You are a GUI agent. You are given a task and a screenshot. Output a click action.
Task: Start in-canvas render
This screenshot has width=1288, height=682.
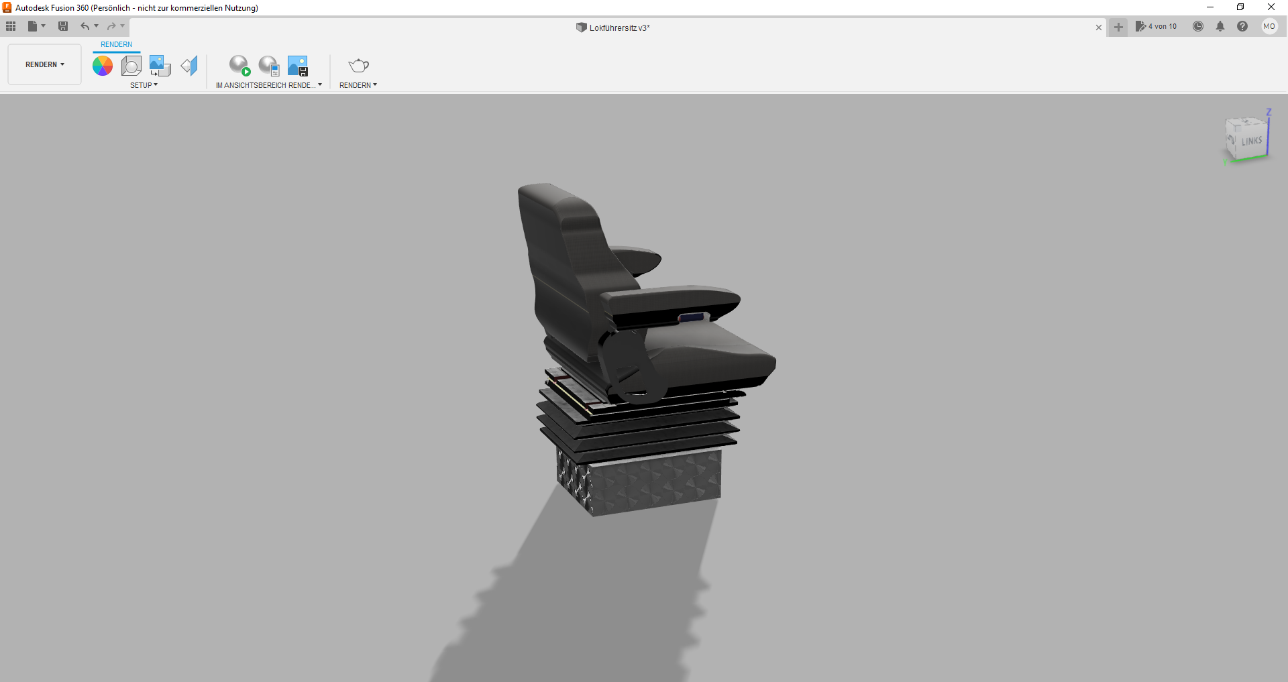tap(239, 66)
